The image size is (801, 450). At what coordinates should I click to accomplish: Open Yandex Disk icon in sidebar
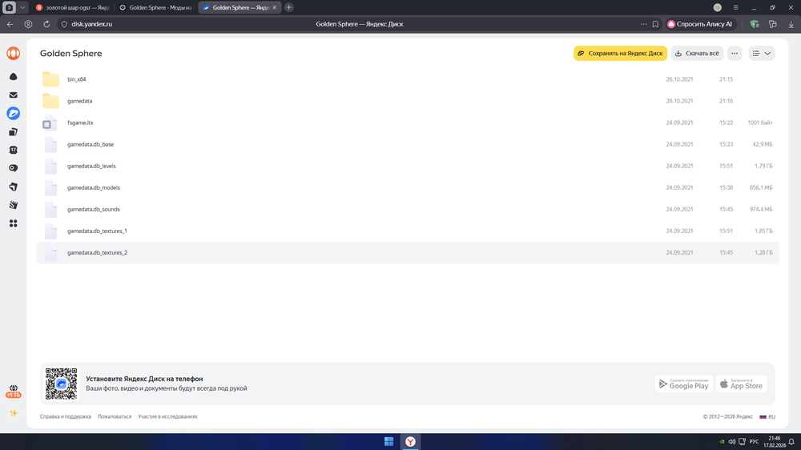pyautogui.click(x=14, y=114)
